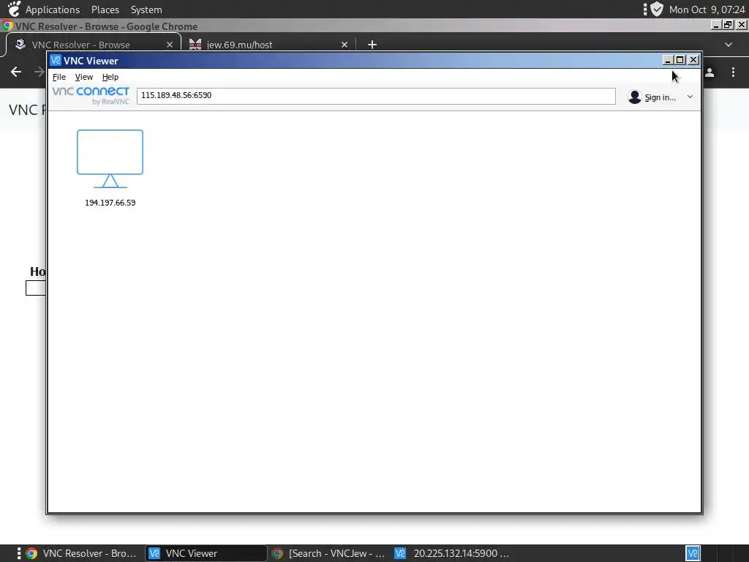
Task: Click the Chrome window title bar icon
Action: [7, 26]
